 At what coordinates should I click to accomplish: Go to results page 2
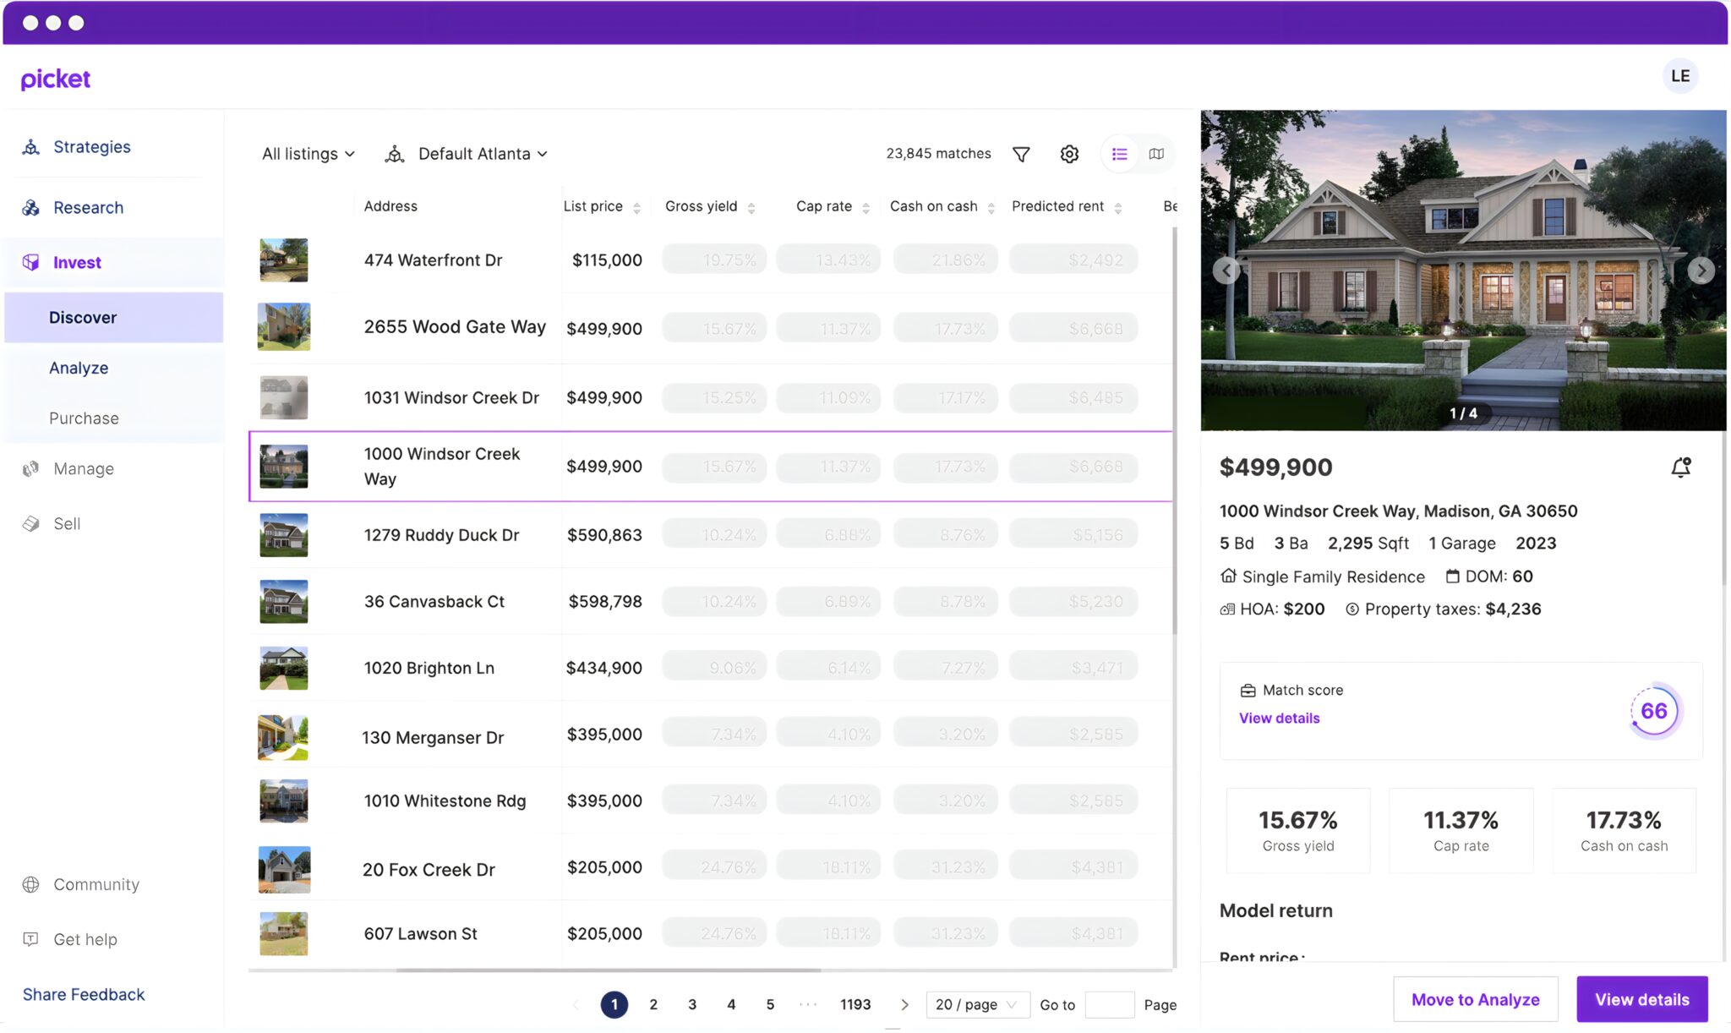point(653,1004)
